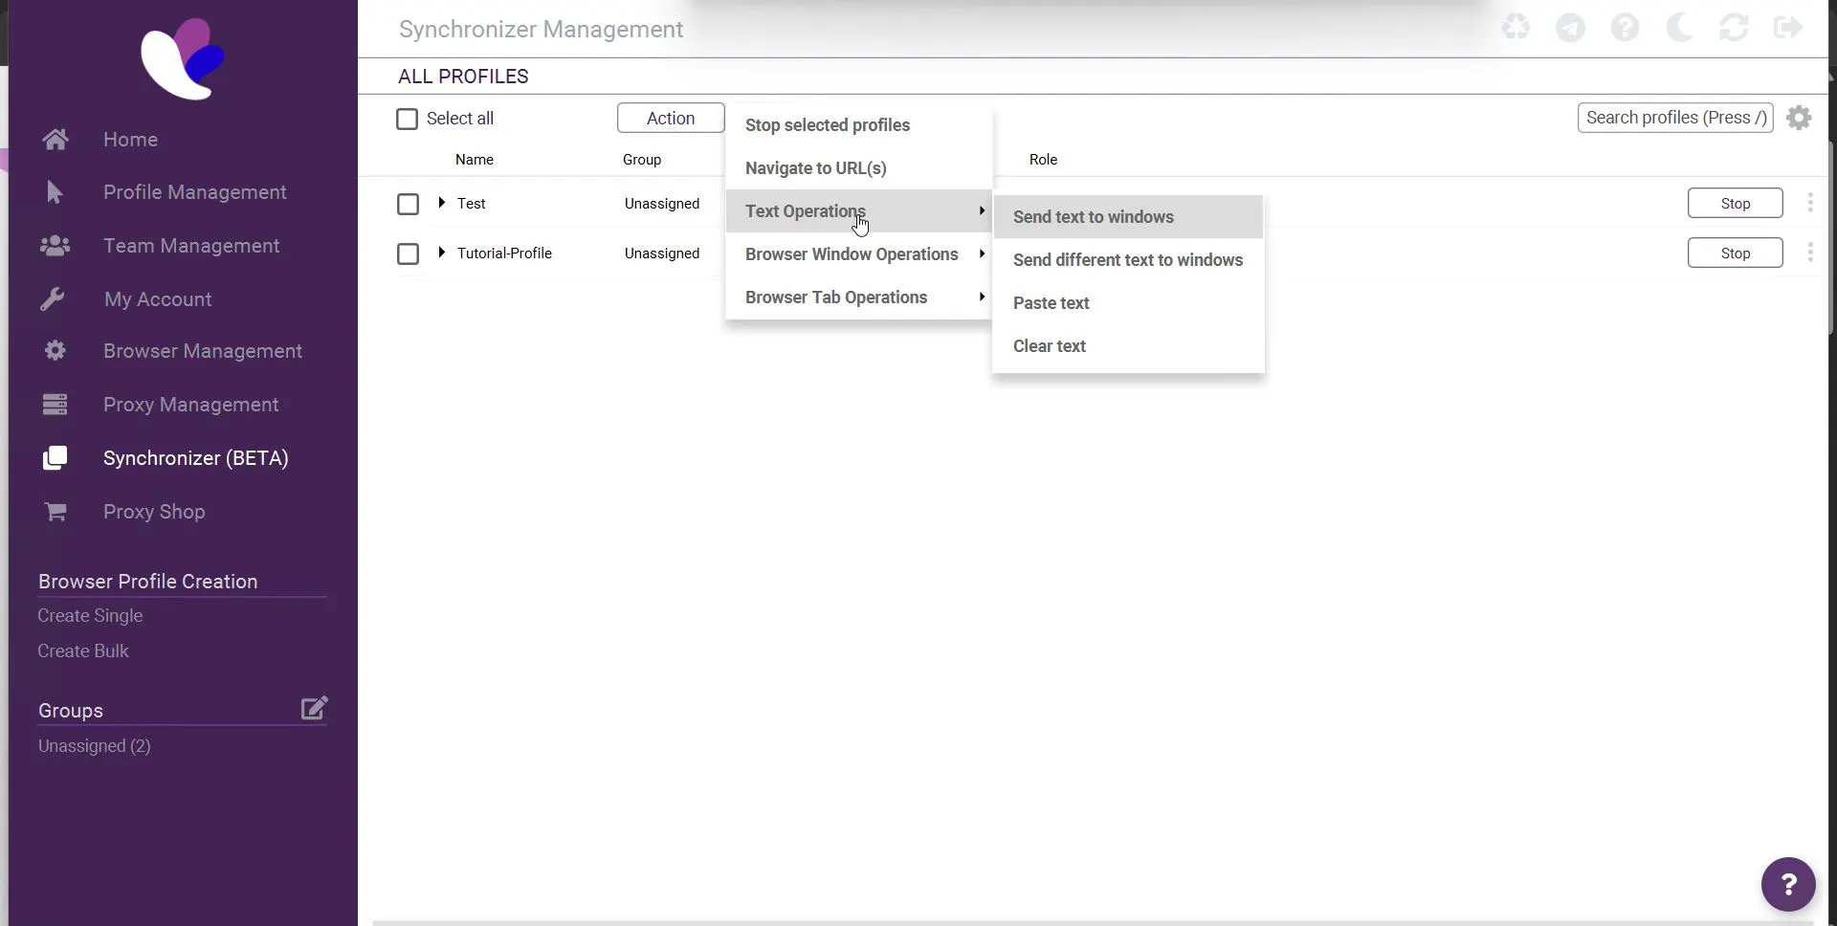Screen dimensions: 1837x926
Task: Open Profile Management page
Action: tap(194, 192)
